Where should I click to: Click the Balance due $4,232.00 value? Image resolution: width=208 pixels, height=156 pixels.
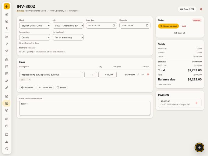[x=195, y=80]
